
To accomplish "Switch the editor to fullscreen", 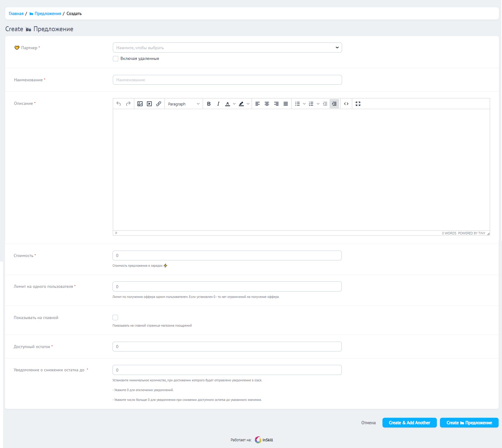I will [358, 104].
